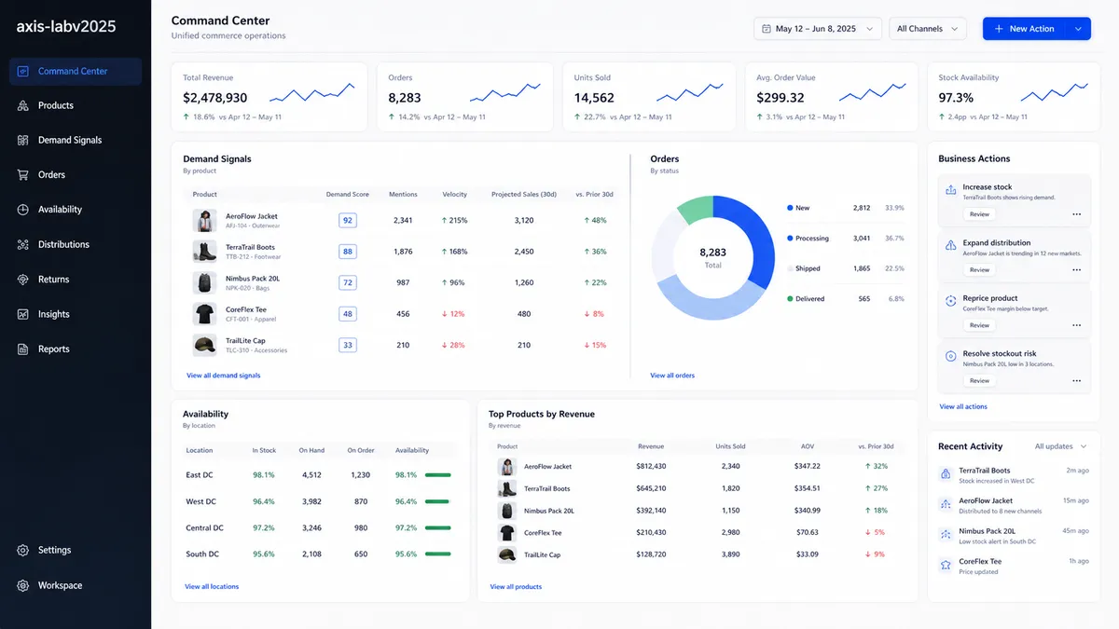Open the more options menu for Increase stock
This screenshot has width=1119, height=629.
1076,214
